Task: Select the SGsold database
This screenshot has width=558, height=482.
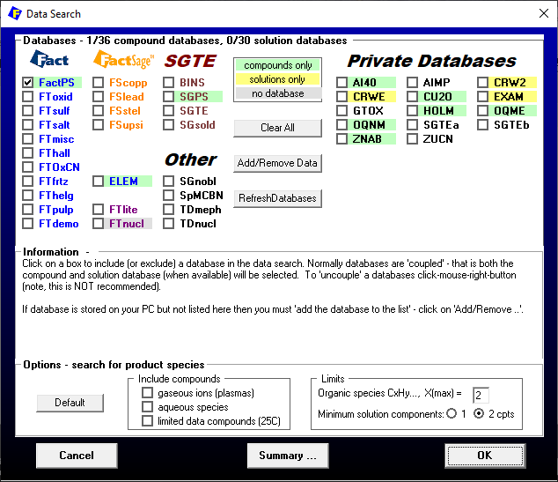Action: point(169,125)
